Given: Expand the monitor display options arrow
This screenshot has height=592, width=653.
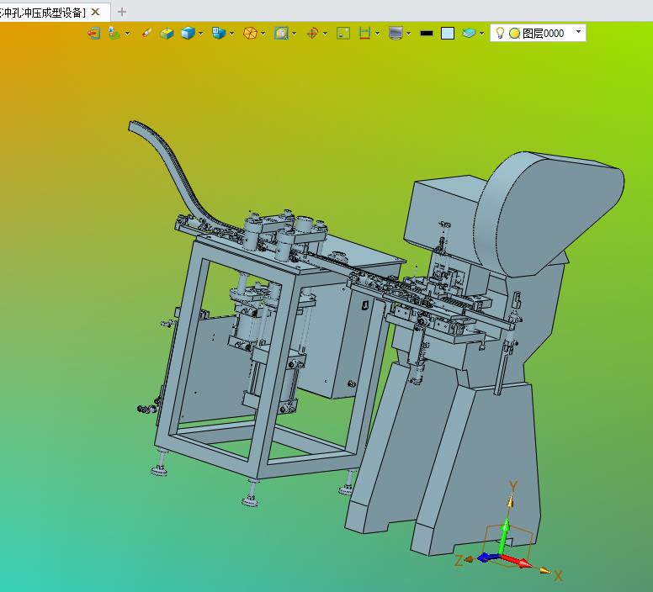Looking at the screenshot, I should point(408,34).
